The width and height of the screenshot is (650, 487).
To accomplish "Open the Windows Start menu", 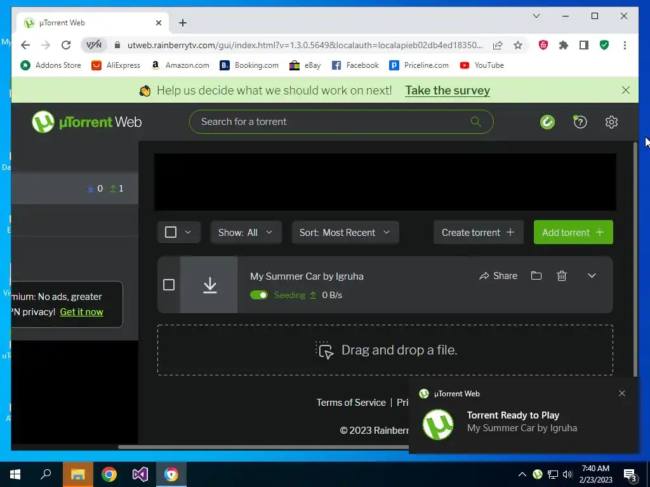I will (15, 474).
